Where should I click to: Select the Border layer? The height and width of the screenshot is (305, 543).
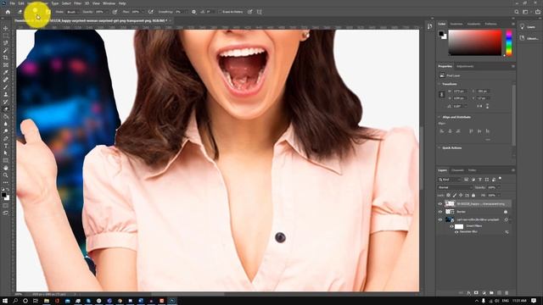point(474,212)
